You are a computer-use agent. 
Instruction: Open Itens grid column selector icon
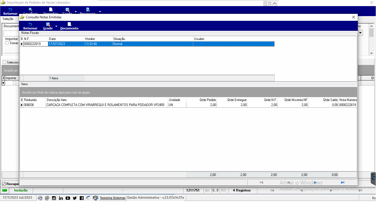(x=22, y=100)
